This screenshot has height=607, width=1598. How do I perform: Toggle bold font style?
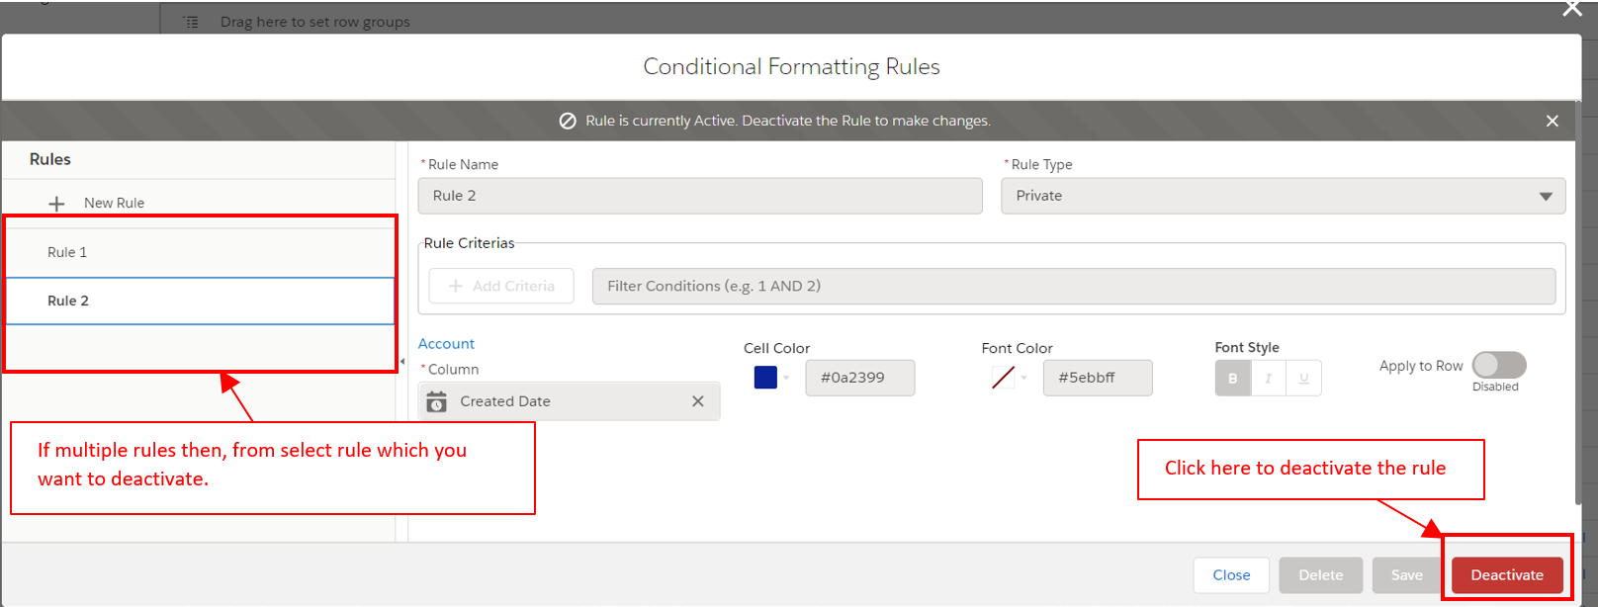(x=1232, y=378)
